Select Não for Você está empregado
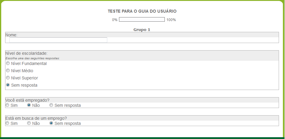The height and width of the screenshot is (139, 285). click(29, 105)
